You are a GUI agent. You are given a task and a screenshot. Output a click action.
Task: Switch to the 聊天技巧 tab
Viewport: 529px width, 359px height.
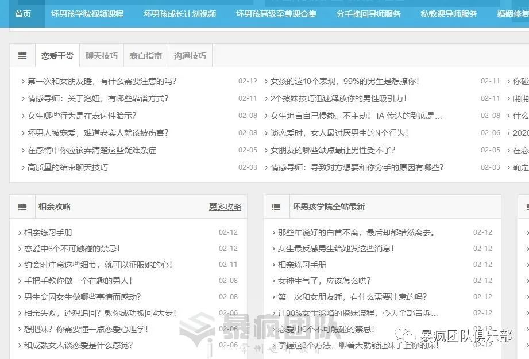(102, 56)
